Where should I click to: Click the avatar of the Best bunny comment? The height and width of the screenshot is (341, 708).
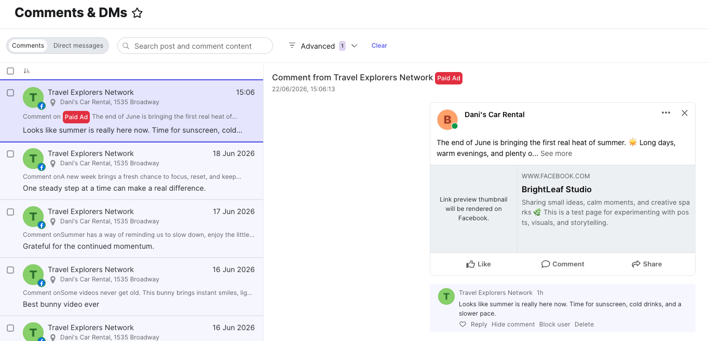click(34, 275)
